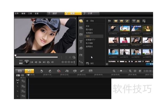Open the record/capture option reel icon
The image size is (167, 111).
[59, 71]
